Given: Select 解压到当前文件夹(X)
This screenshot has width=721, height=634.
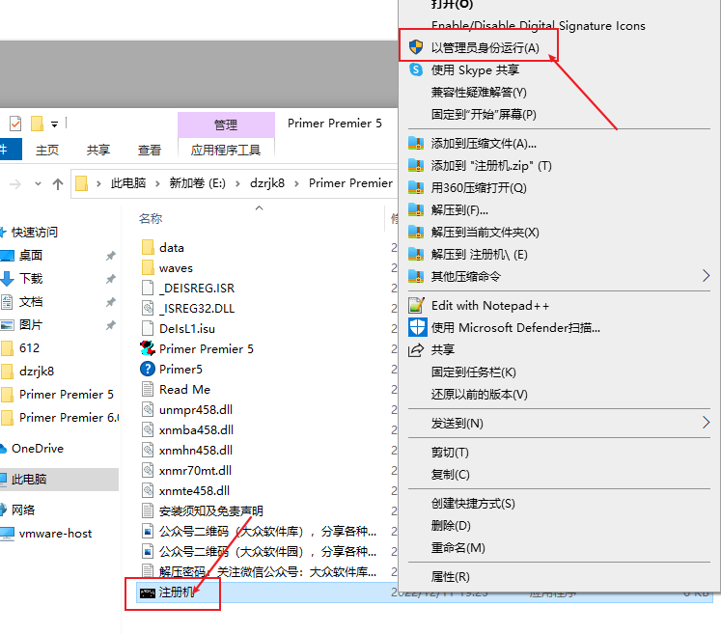Looking at the screenshot, I should coord(485,233).
